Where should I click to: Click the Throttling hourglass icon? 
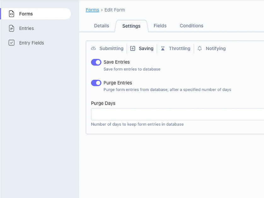coord(163,48)
